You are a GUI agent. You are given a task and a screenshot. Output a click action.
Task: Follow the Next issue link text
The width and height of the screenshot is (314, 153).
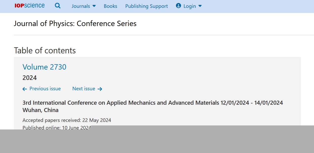[x=84, y=89]
